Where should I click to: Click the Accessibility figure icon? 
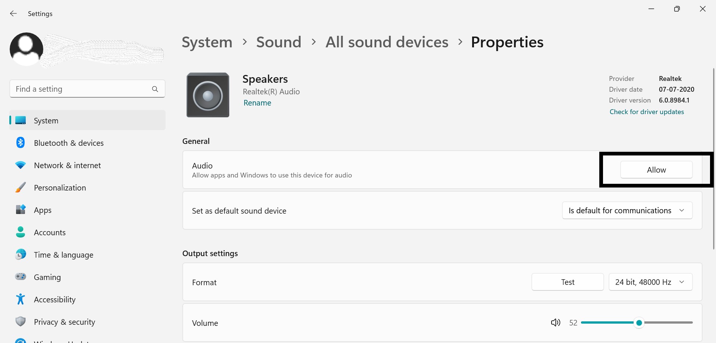pos(21,299)
